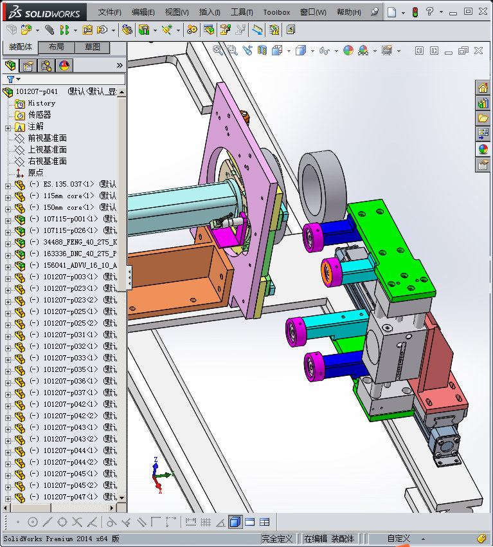Screen dimensions: 493x547
Task: Expand the 注解 annotations node
Action: (8, 128)
